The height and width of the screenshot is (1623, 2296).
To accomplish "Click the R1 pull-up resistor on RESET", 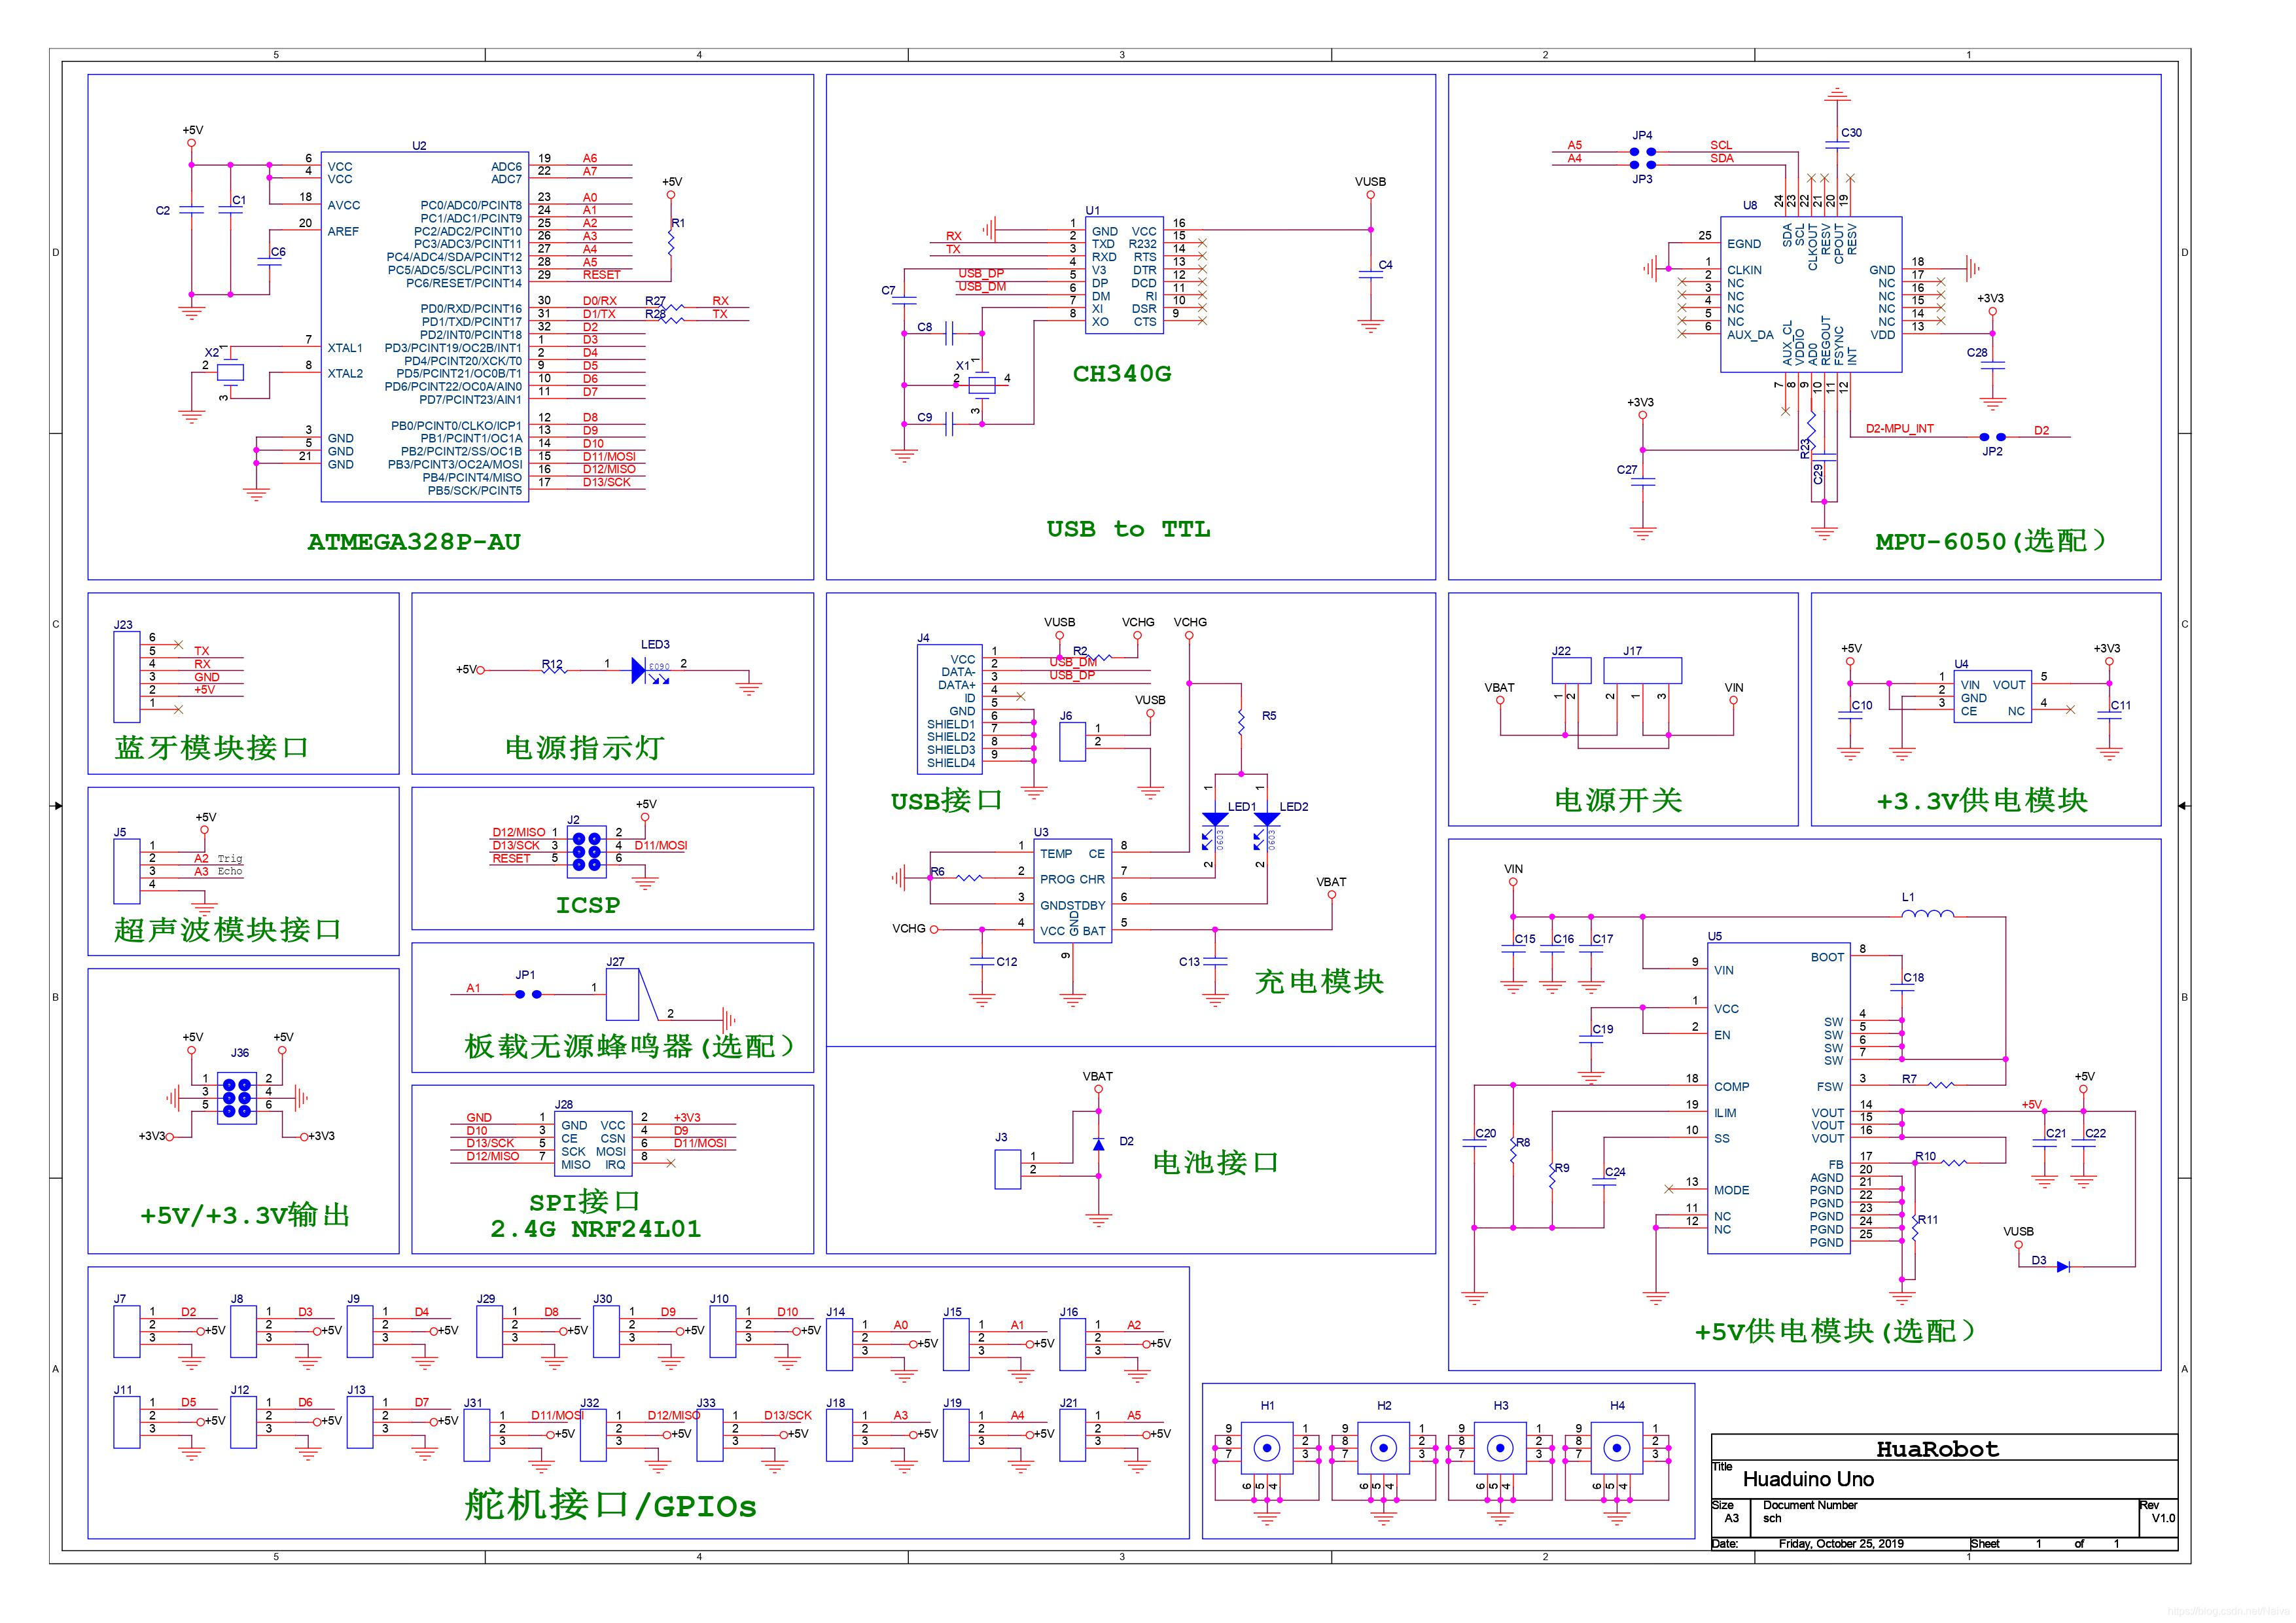I will click(672, 243).
